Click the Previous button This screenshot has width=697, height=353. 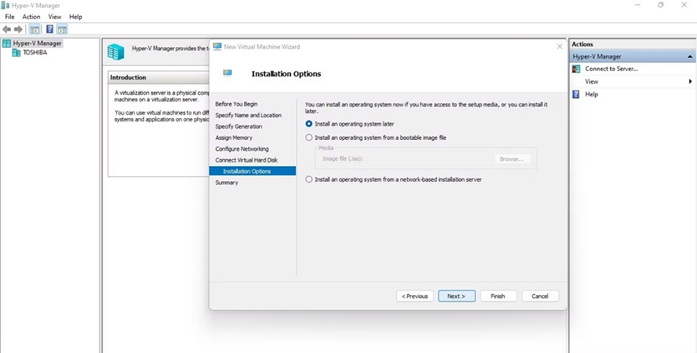pos(415,296)
